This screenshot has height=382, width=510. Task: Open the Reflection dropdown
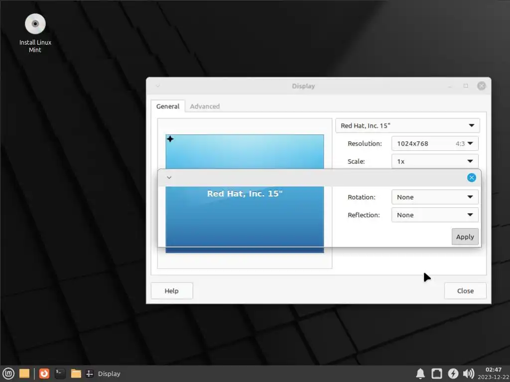[435, 215]
